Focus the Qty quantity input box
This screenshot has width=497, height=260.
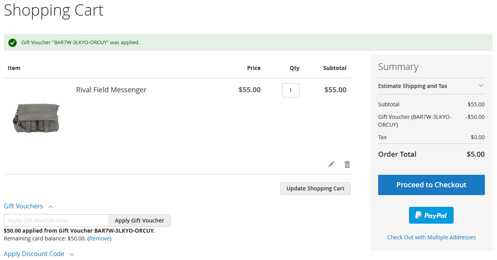tap(291, 90)
